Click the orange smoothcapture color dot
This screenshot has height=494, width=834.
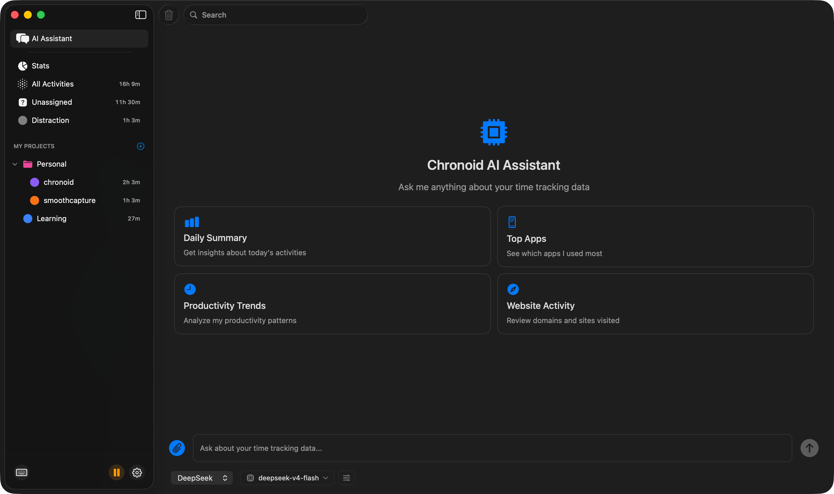point(35,200)
